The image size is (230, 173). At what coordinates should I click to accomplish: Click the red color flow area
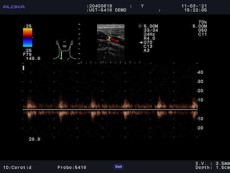click(x=113, y=39)
